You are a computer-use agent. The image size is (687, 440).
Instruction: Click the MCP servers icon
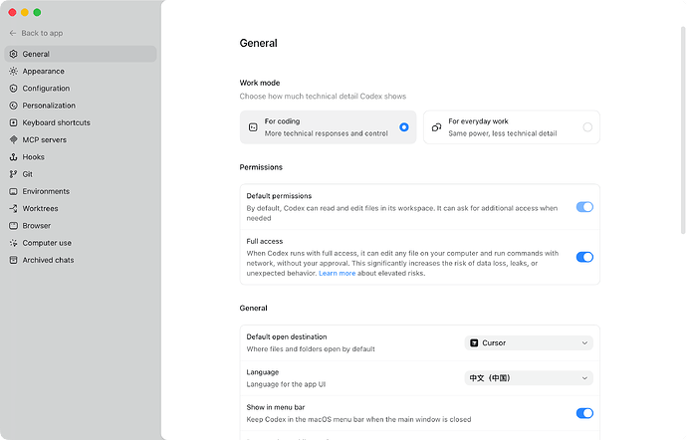coord(14,139)
